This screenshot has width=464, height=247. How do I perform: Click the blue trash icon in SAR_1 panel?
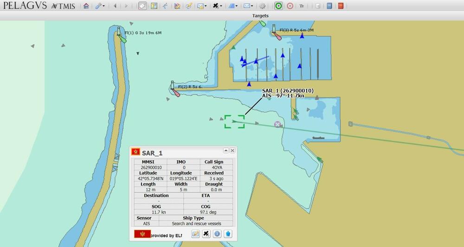click(228, 234)
